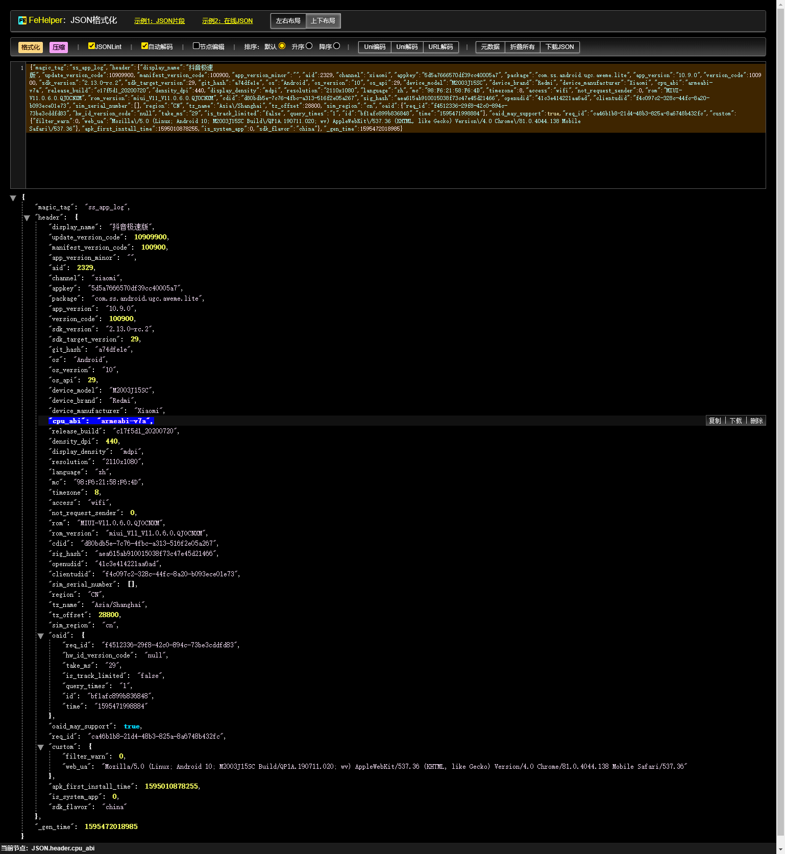
Task: Click app_version value "10.9.0"
Action: [x=119, y=309]
